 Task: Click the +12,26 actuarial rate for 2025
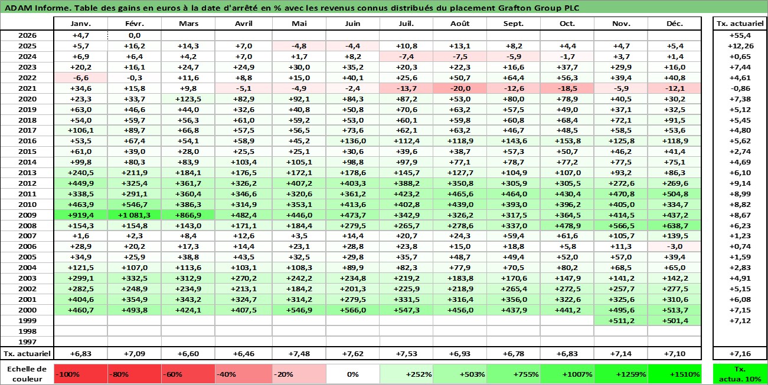pos(739,46)
